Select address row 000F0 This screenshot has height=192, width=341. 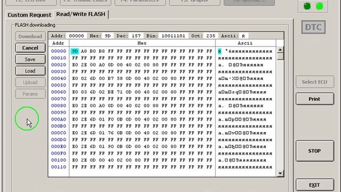59,153
